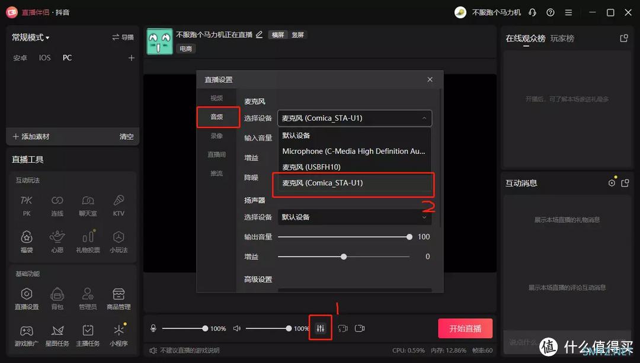
Task: Click the 电商 category tag
Action: coord(185,49)
